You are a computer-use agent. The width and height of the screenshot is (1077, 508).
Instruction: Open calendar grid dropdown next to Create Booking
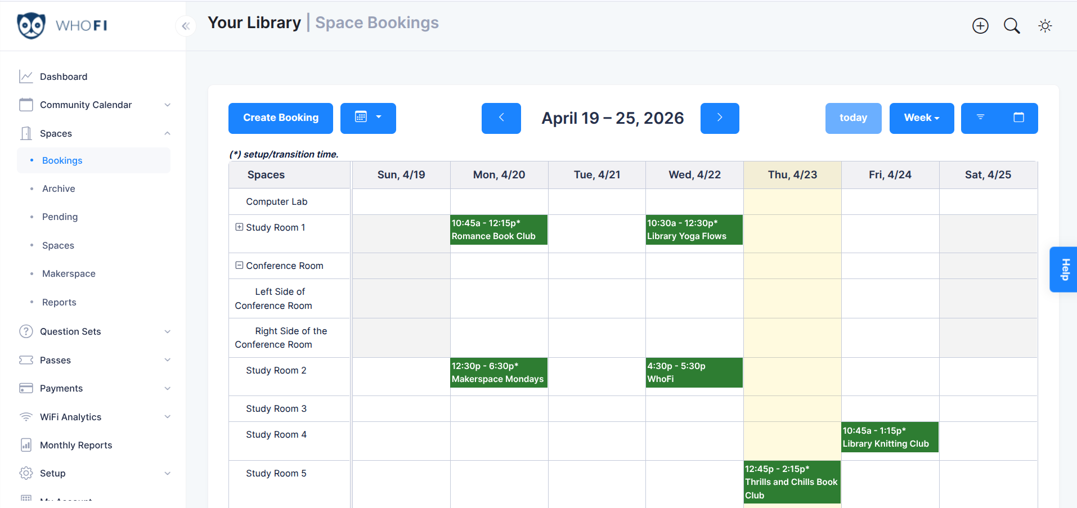tap(368, 118)
